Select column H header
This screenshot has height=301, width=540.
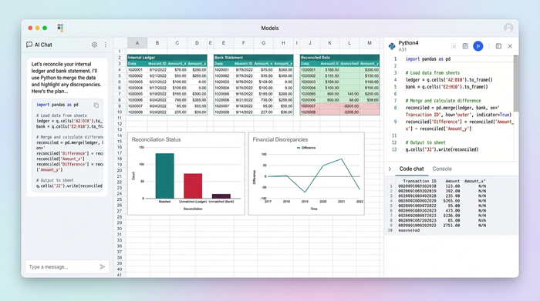(x=283, y=43)
